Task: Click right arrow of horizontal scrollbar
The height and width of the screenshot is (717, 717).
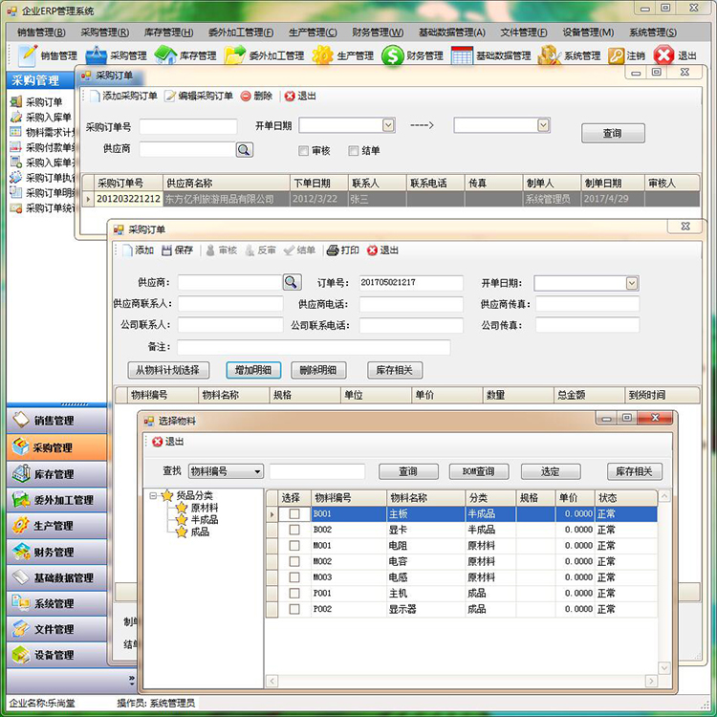Action: click(651, 682)
